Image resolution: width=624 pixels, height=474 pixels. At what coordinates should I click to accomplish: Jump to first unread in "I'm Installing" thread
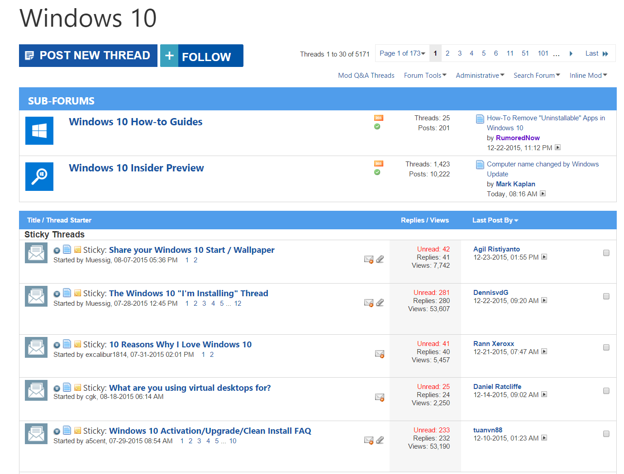point(57,294)
